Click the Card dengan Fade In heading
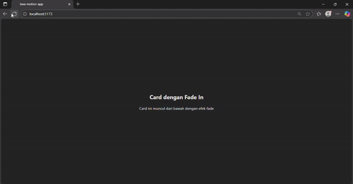The width and height of the screenshot is (353, 184). 176,97
